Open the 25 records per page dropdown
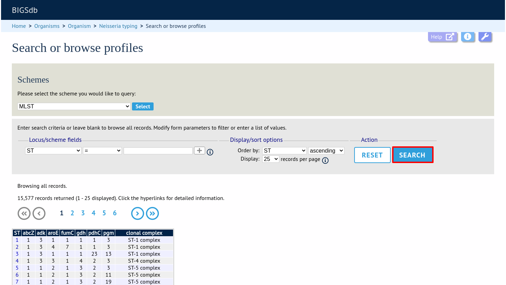The width and height of the screenshot is (506, 285). pyautogui.click(x=271, y=159)
